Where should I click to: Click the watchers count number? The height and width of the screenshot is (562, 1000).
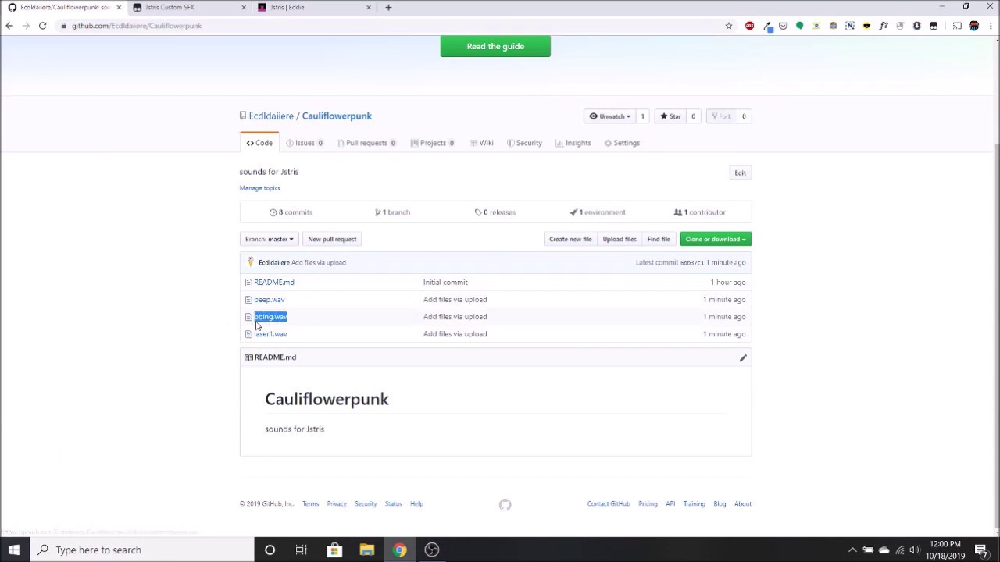[x=642, y=116]
